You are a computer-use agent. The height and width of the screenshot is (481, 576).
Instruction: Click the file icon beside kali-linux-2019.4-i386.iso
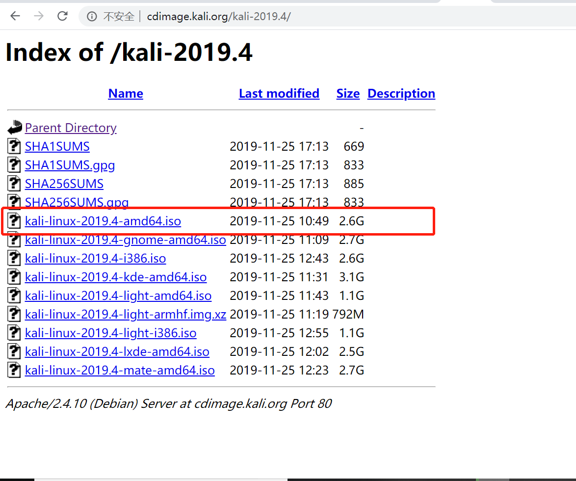click(14, 258)
